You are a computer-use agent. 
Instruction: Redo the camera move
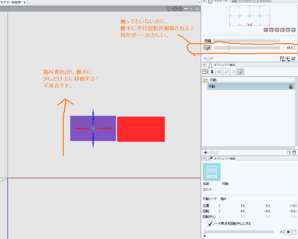pyautogui.click(x=211, y=59)
